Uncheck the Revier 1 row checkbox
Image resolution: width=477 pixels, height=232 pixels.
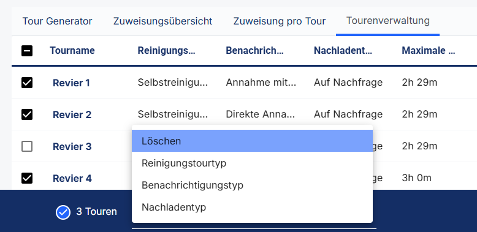coord(27,83)
